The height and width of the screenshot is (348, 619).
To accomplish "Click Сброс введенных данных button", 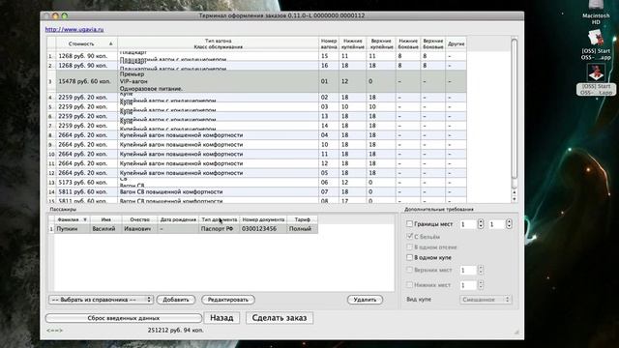I will coord(124,318).
